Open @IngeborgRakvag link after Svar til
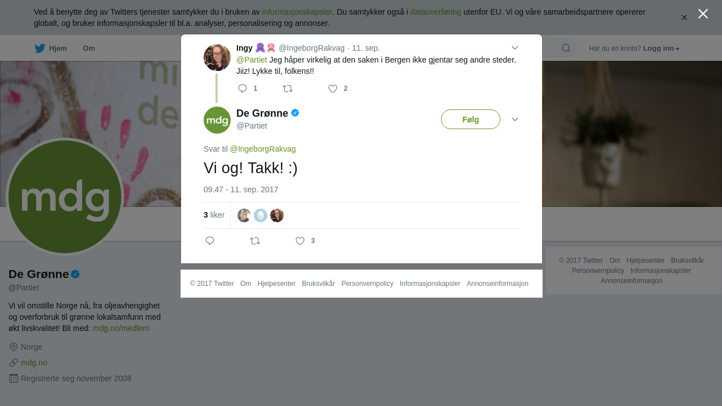 pyautogui.click(x=263, y=149)
